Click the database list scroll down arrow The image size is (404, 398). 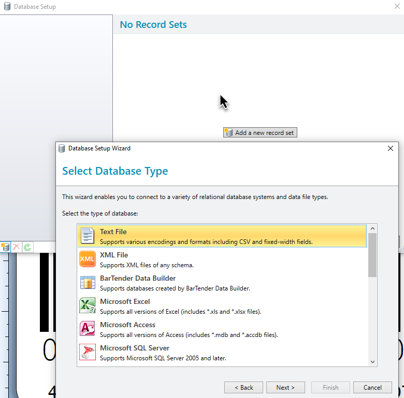click(x=372, y=362)
